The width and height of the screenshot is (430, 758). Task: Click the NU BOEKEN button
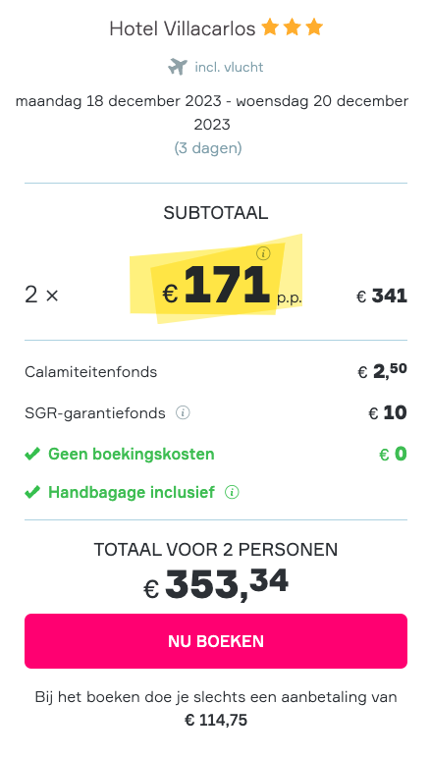216,641
